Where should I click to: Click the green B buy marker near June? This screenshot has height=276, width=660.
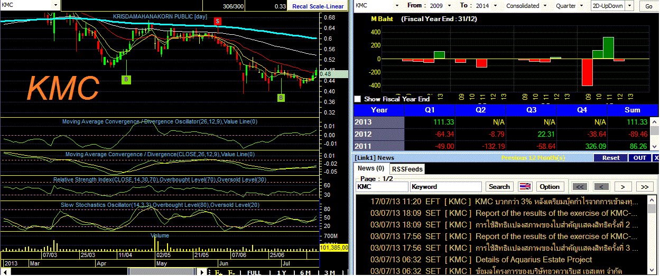click(281, 98)
